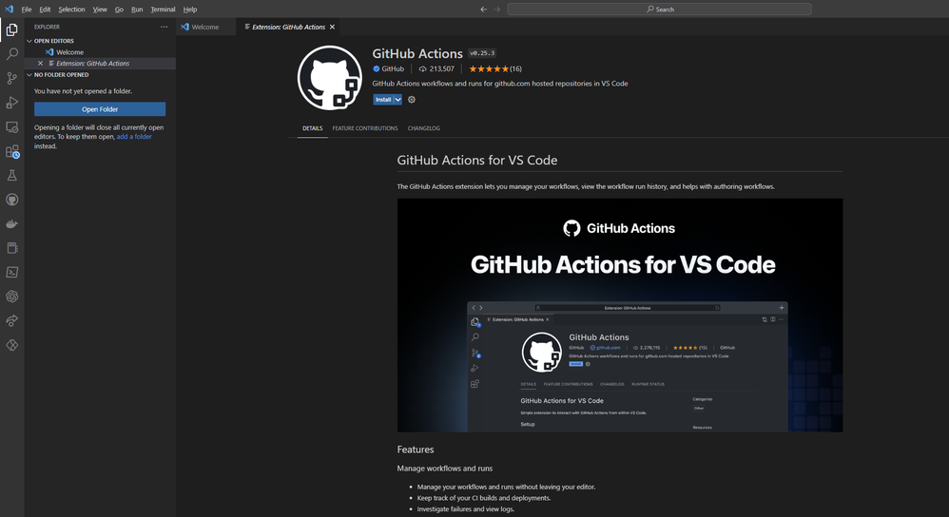The image size is (949, 517).
Task: Collapse the No Folder Opened section
Action: click(x=29, y=74)
